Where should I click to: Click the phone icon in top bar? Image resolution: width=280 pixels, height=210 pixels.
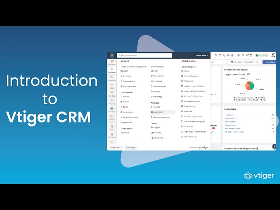point(224,56)
